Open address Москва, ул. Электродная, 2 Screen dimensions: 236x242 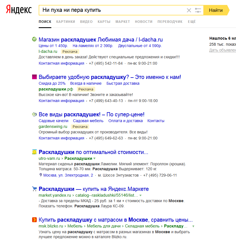click(x=68, y=175)
